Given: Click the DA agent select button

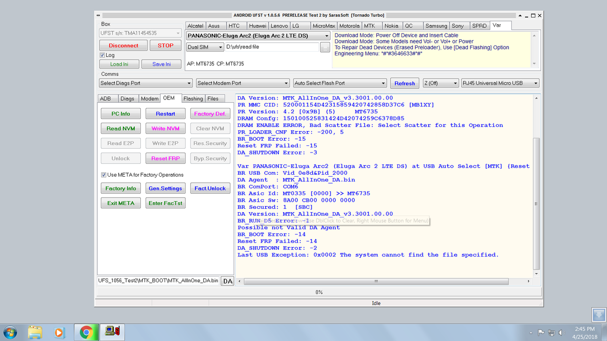Looking at the screenshot, I should point(228,281).
